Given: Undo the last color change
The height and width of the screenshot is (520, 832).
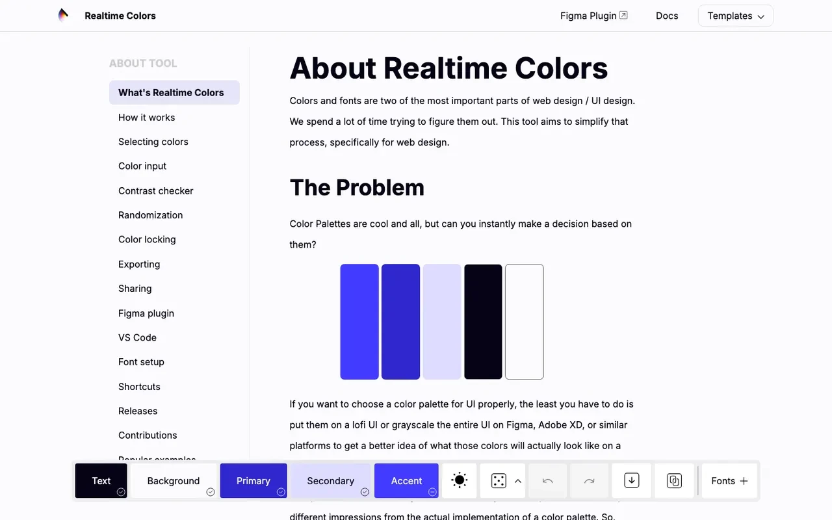Looking at the screenshot, I should (547, 481).
